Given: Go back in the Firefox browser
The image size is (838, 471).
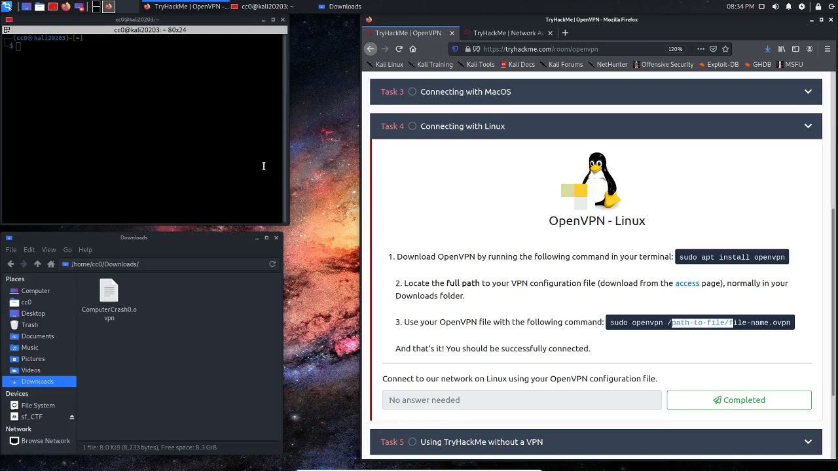Looking at the screenshot, I should tap(371, 49).
